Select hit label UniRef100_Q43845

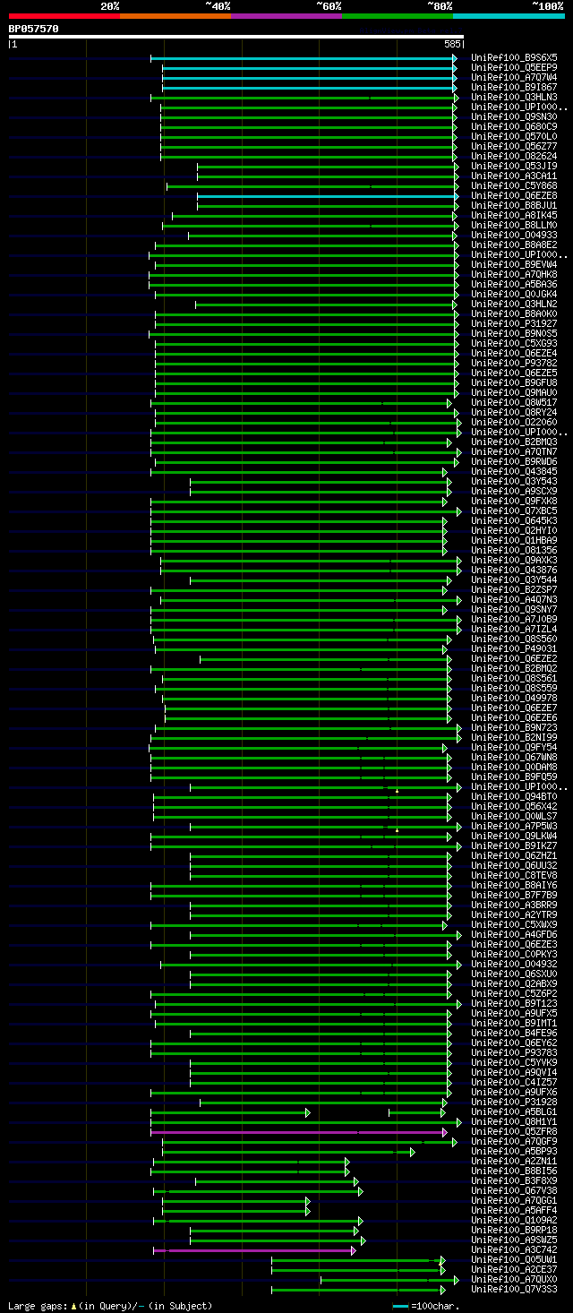pyautogui.click(x=514, y=471)
